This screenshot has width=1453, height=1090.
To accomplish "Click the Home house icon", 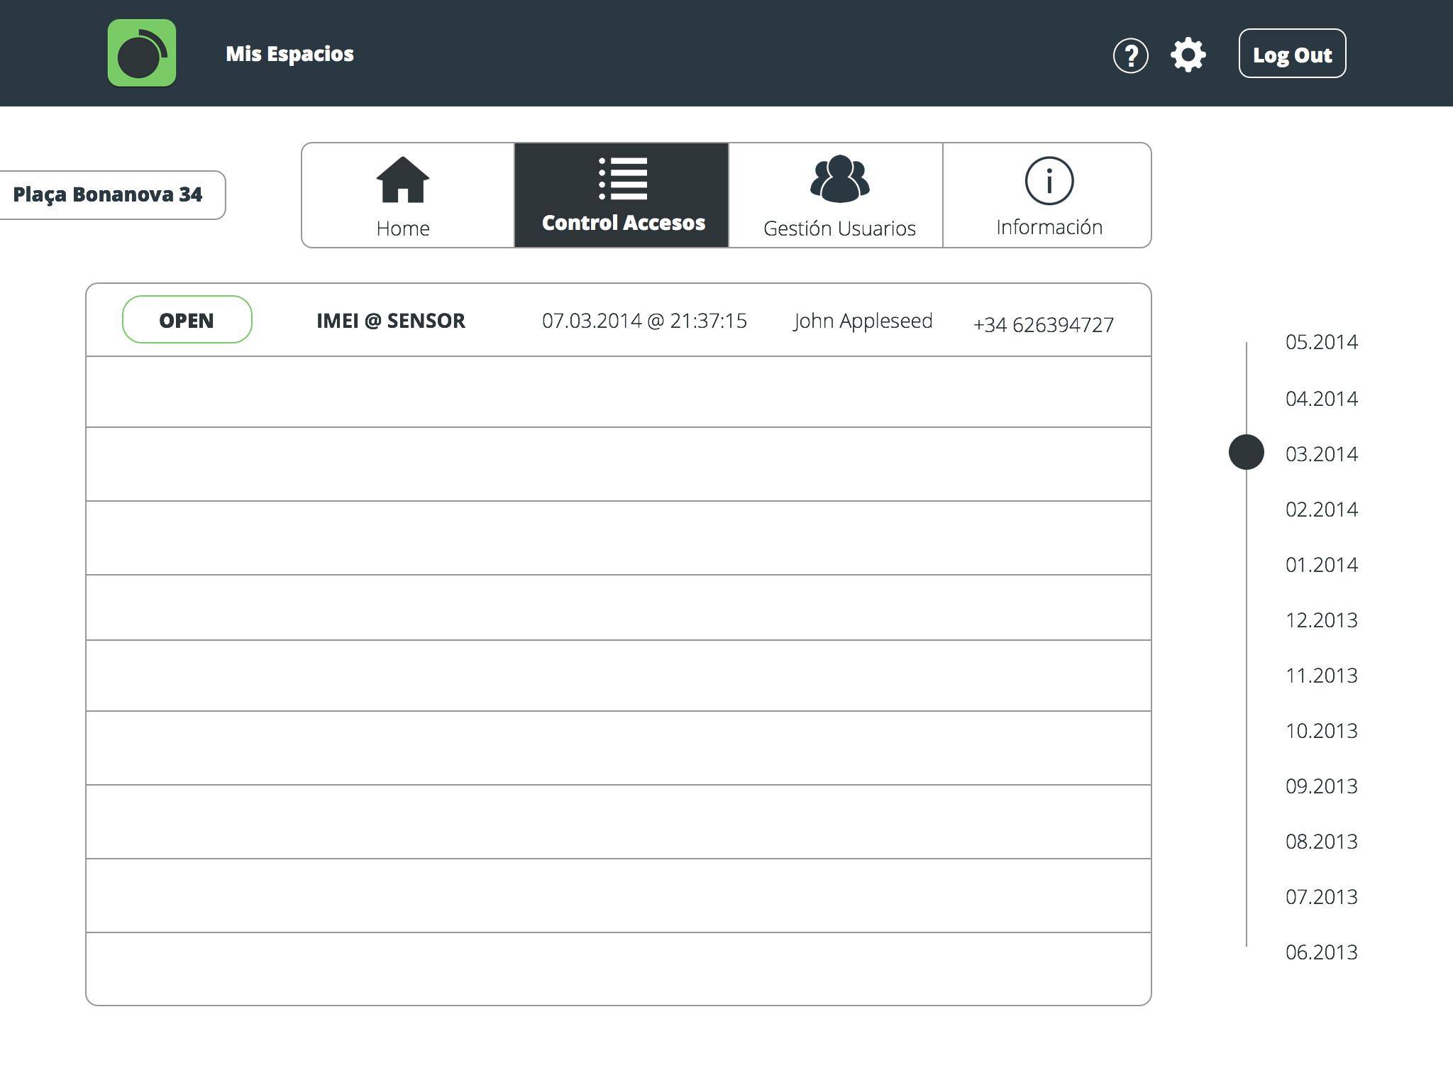I will click(x=402, y=180).
